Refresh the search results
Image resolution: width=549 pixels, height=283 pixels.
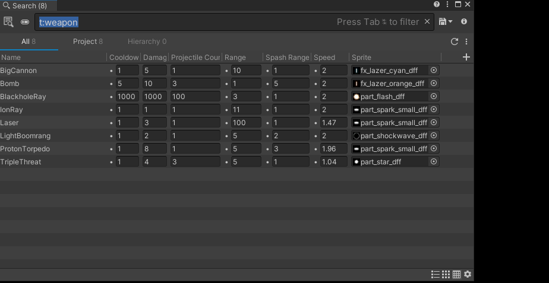click(x=455, y=42)
